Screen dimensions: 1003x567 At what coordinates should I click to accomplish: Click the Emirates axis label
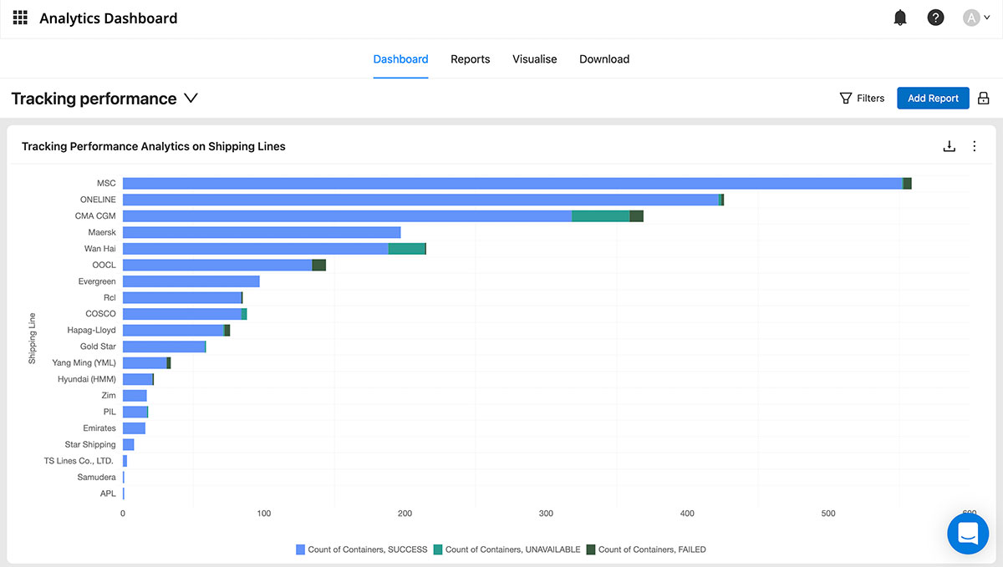click(99, 428)
